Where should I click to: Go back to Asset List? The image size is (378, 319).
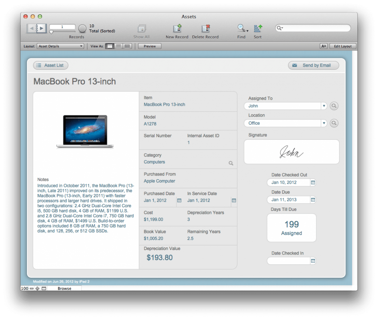(x=51, y=65)
